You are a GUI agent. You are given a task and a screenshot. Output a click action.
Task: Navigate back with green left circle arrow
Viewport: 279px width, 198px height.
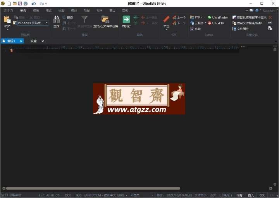[135, 17]
